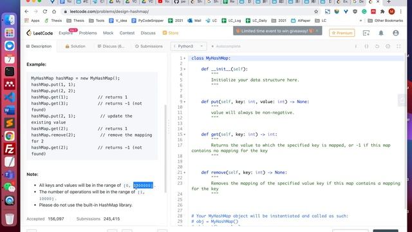Open the Tools bookmark folder

(97, 21)
